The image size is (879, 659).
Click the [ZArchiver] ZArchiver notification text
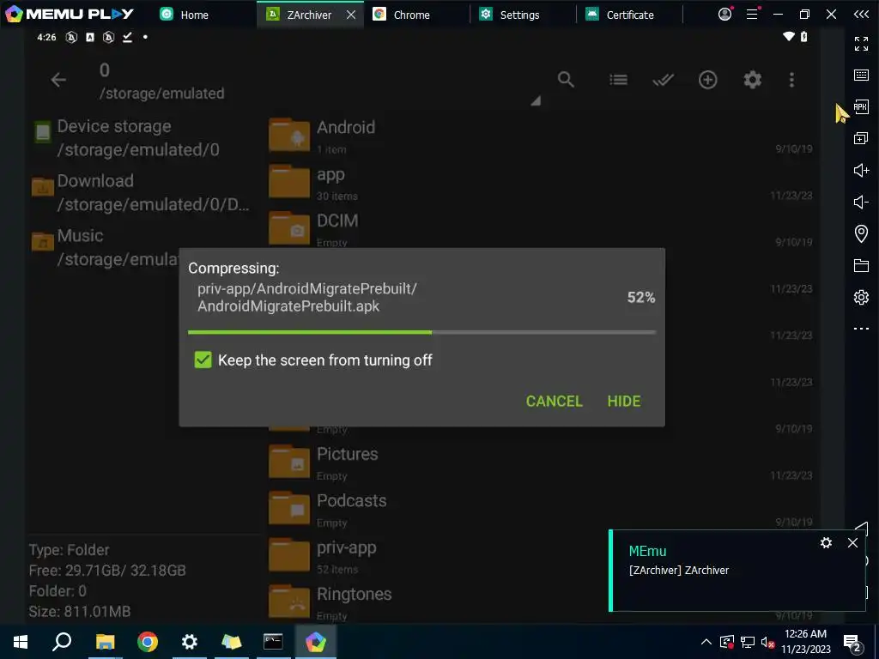point(679,570)
